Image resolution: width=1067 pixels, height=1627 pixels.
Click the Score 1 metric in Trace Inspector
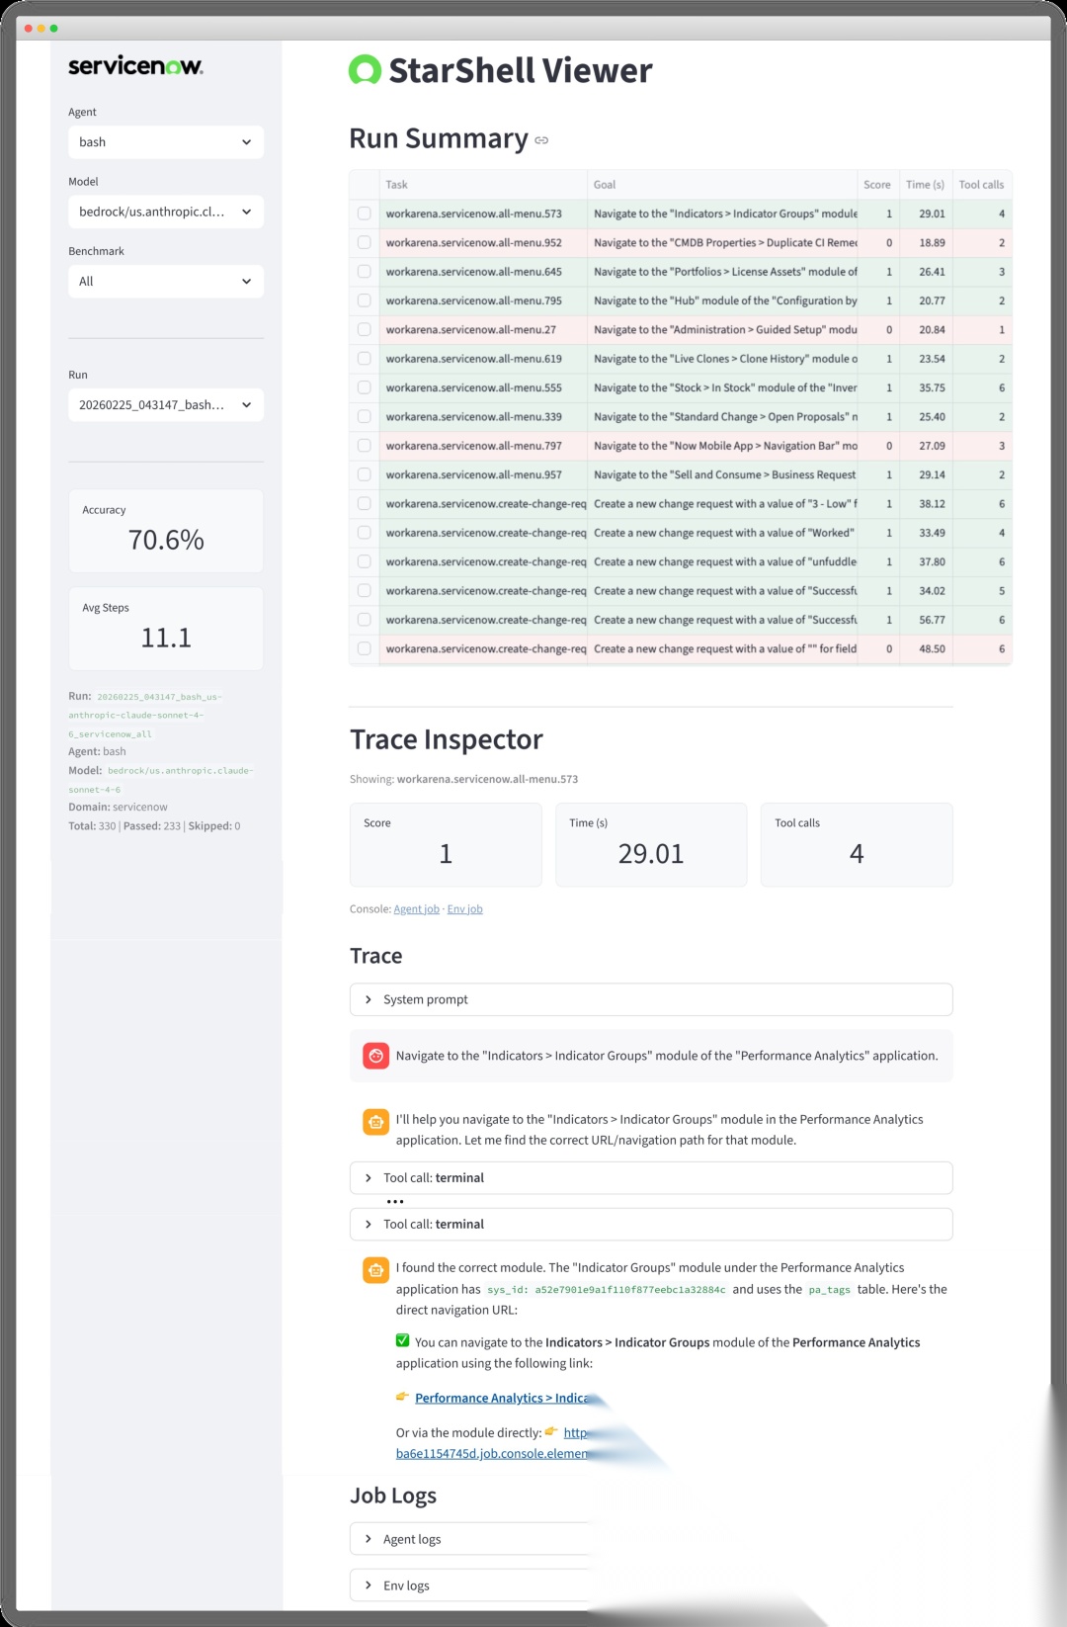click(446, 844)
